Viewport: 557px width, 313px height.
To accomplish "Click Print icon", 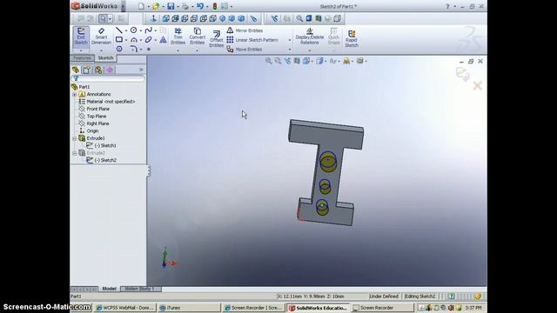I will pyautogui.click(x=185, y=6).
